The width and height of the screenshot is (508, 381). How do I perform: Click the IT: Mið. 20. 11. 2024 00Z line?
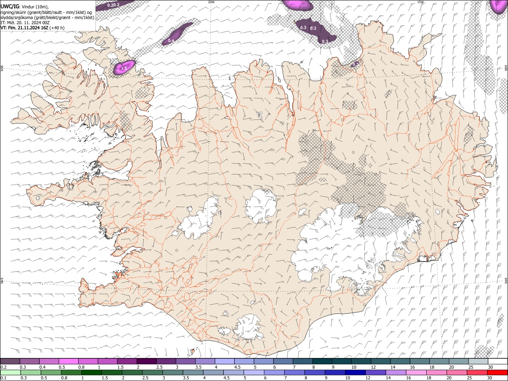point(25,23)
